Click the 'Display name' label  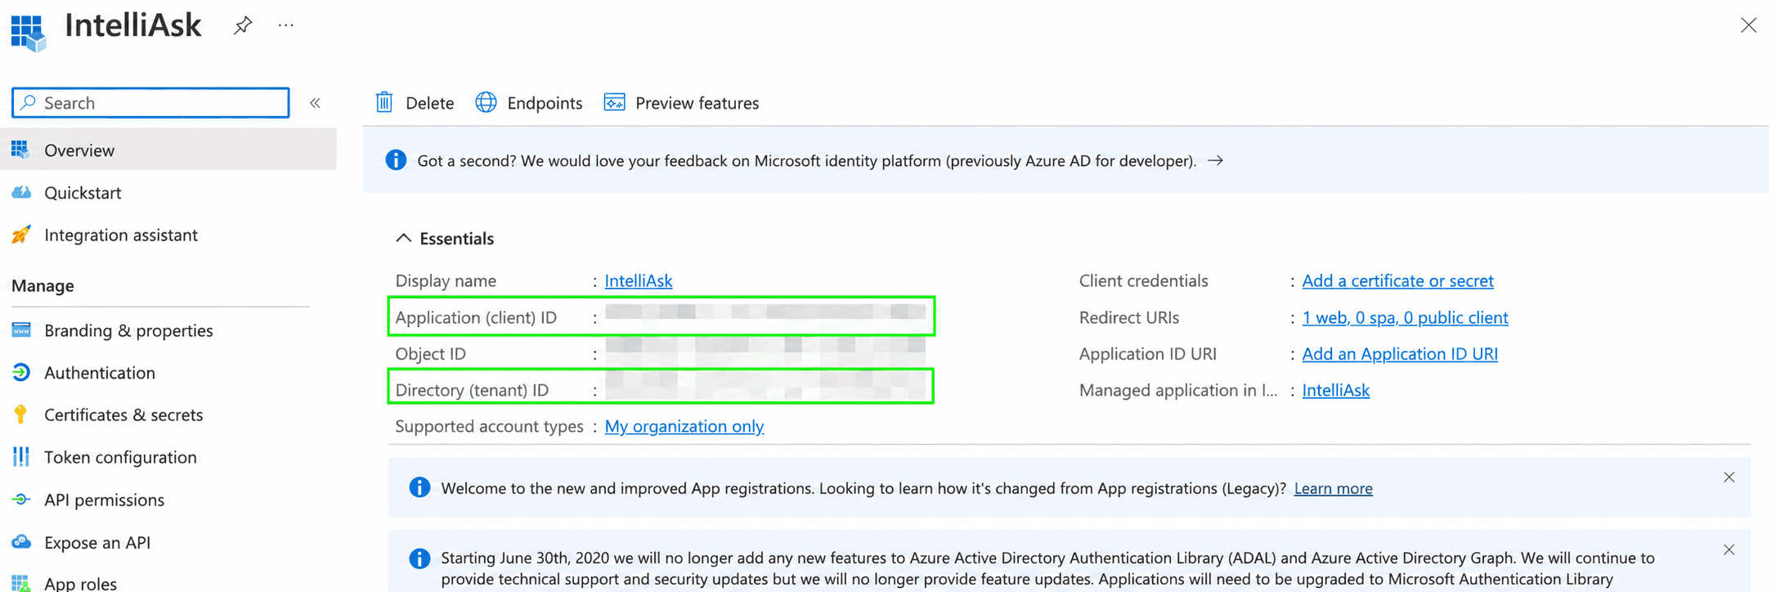446,280
